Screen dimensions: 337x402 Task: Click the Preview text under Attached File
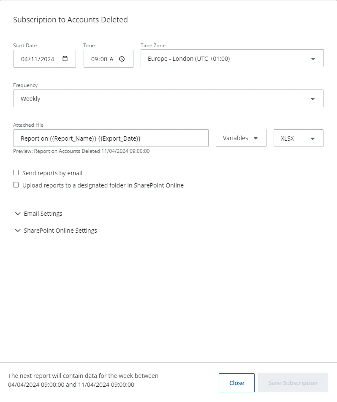tap(82, 151)
